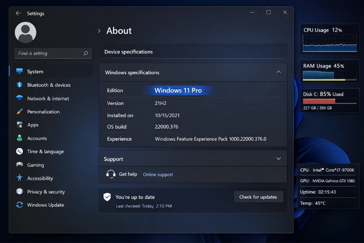Open the Online support link
364x243 pixels.
(158, 174)
